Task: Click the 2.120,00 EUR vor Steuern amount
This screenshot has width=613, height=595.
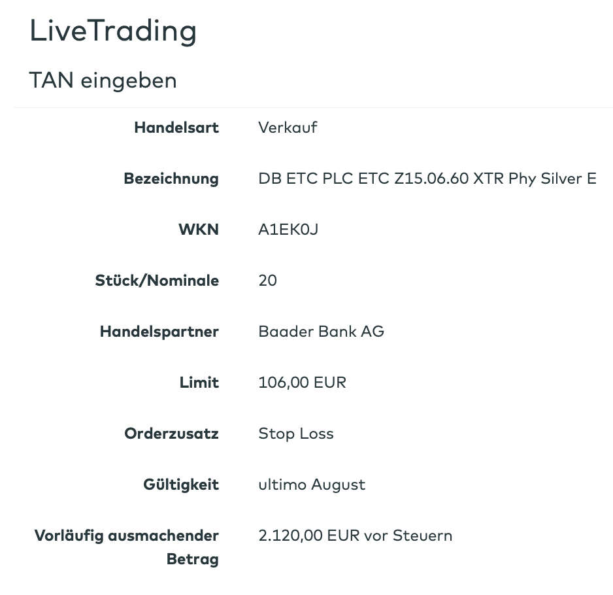Action: [x=356, y=536]
